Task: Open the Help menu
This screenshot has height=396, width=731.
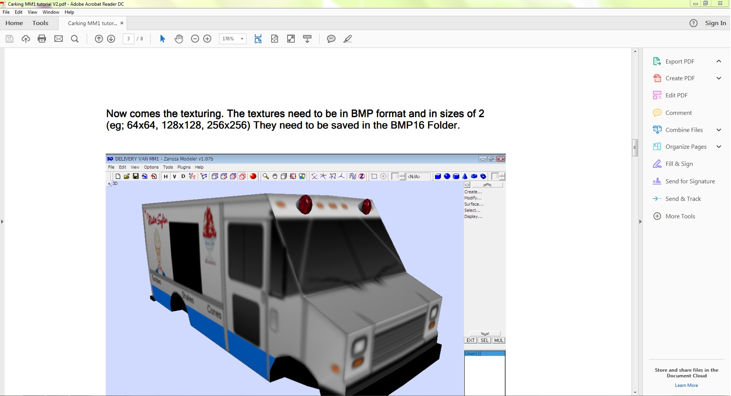Action: (69, 12)
